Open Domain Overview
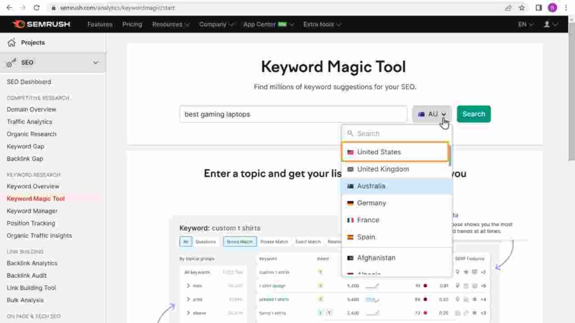Viewport: 575px width, 323px height. pos(31,109)
